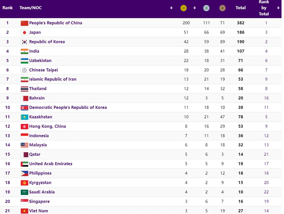Click the Rank column header
The image size is (284, 214).
coord(8,8)
